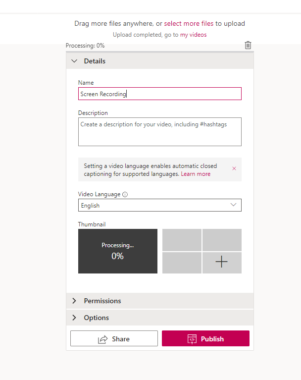Select the top-left gray thumbnail placeholder
Viewport: 301px width, 380px height.
point(182,240)
